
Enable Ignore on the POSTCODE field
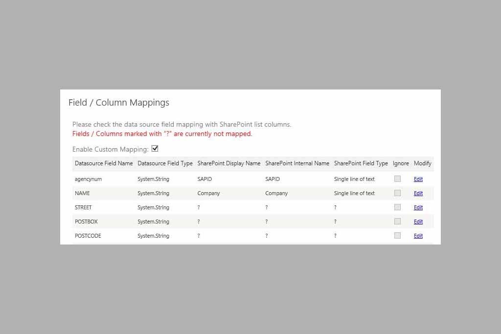[397, 236]
